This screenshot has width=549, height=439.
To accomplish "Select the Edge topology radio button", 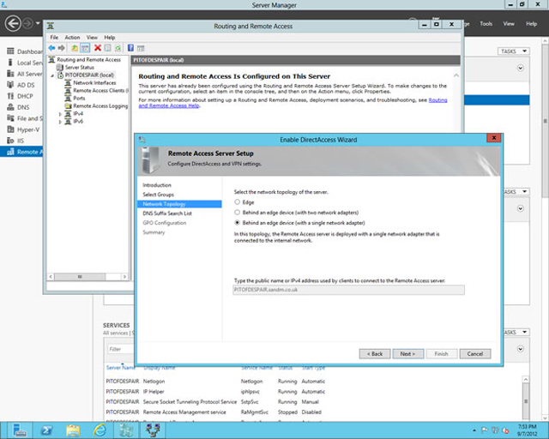I will click(x=238, y=201).
